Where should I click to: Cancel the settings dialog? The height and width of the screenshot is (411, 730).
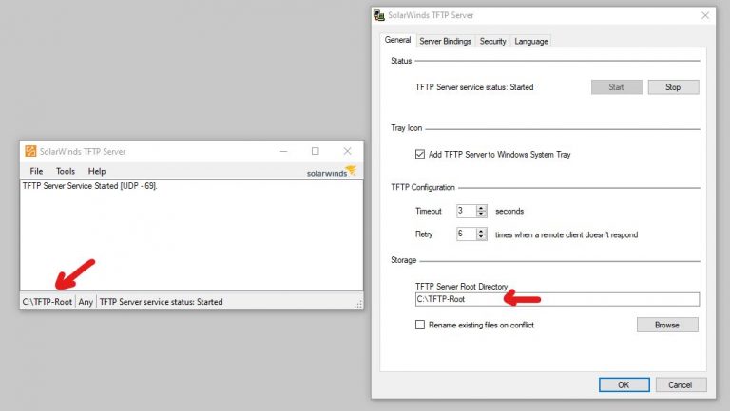tap(681, 384)
